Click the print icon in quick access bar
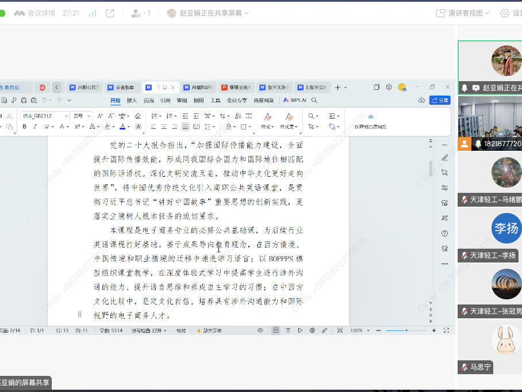 tap(23, 100)
